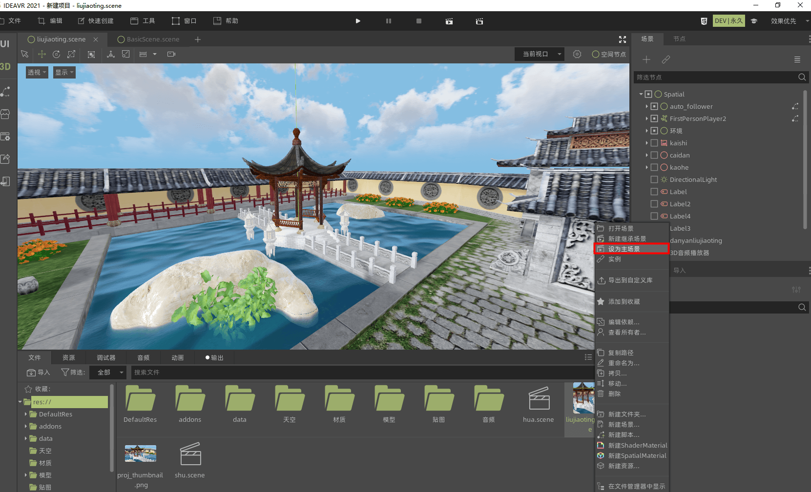Open the scene panel hamburger menu

(x=797, y=59)
